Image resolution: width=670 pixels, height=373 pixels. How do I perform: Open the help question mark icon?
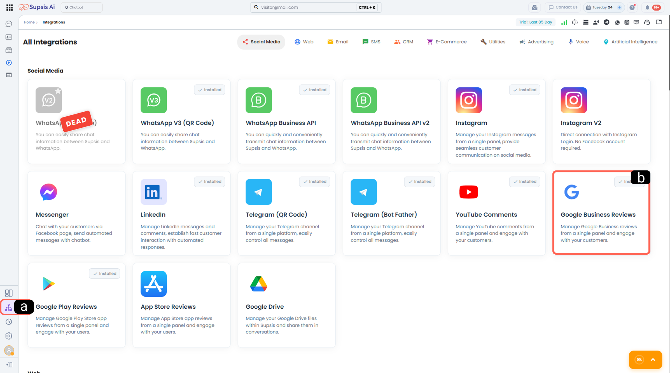632,8
